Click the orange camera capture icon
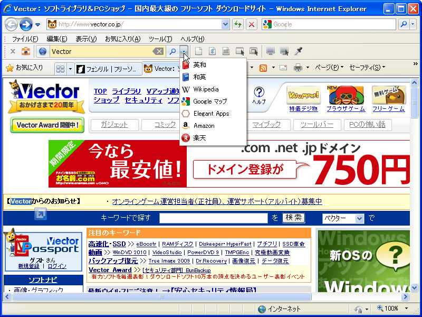 (26, 51)
